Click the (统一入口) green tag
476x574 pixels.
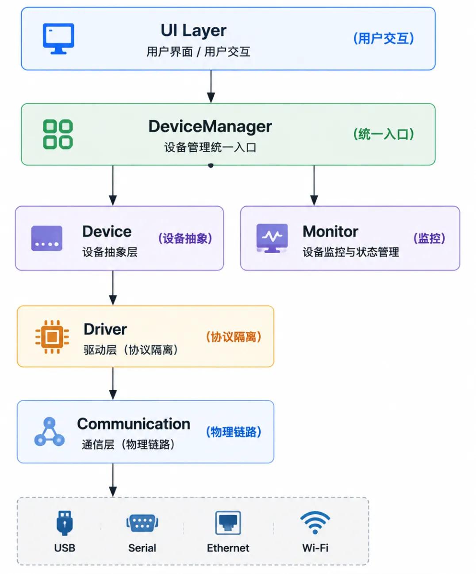(x=384, y=134)
